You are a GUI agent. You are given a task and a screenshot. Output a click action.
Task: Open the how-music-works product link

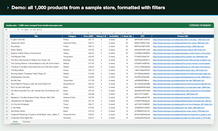(181, 111)
